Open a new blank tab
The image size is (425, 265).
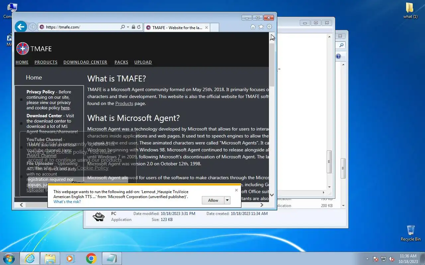coord(214,27)
